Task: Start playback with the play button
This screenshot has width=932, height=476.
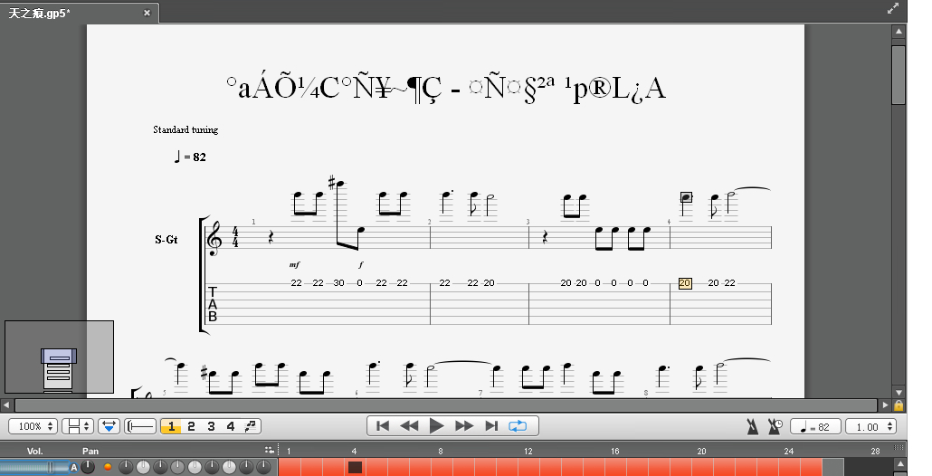Action: pyautogui.click(x=437, y=426)
